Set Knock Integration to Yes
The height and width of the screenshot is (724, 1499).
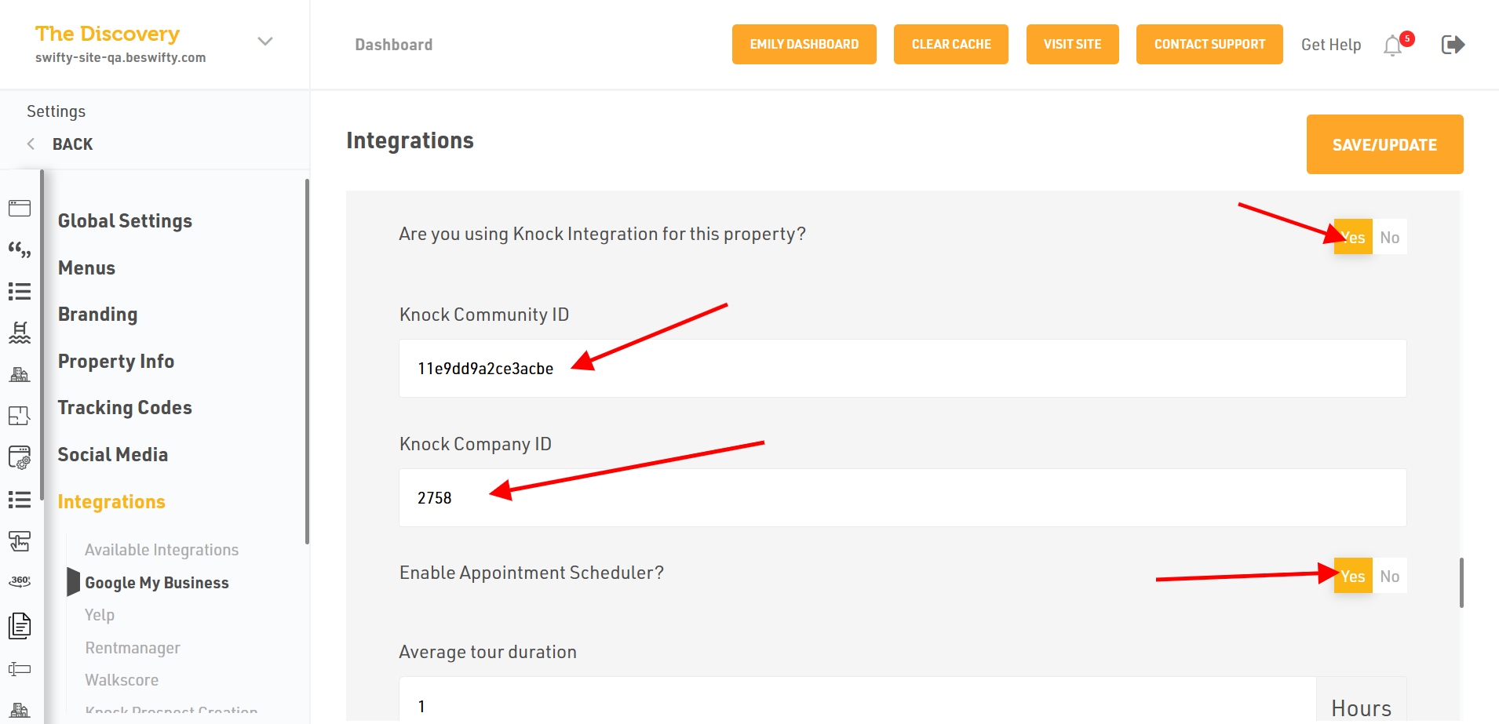pyautogui.click(x=1353, y=238)
